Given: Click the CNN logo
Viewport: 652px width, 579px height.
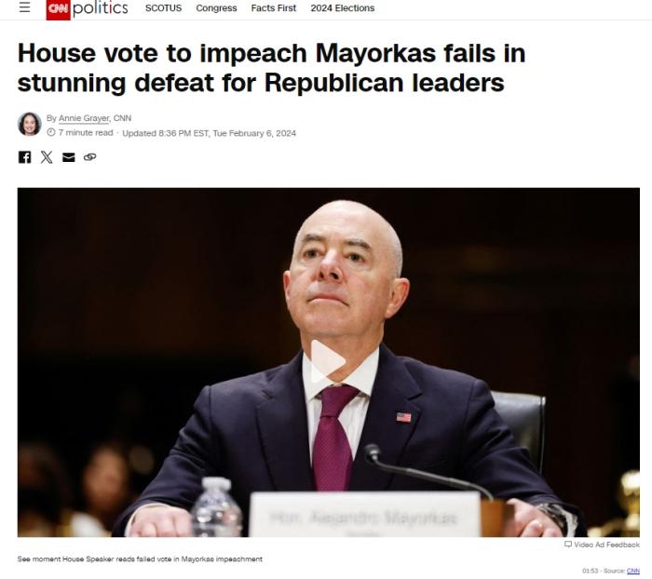Looking at the screenshot, I should tap(58, 9).
